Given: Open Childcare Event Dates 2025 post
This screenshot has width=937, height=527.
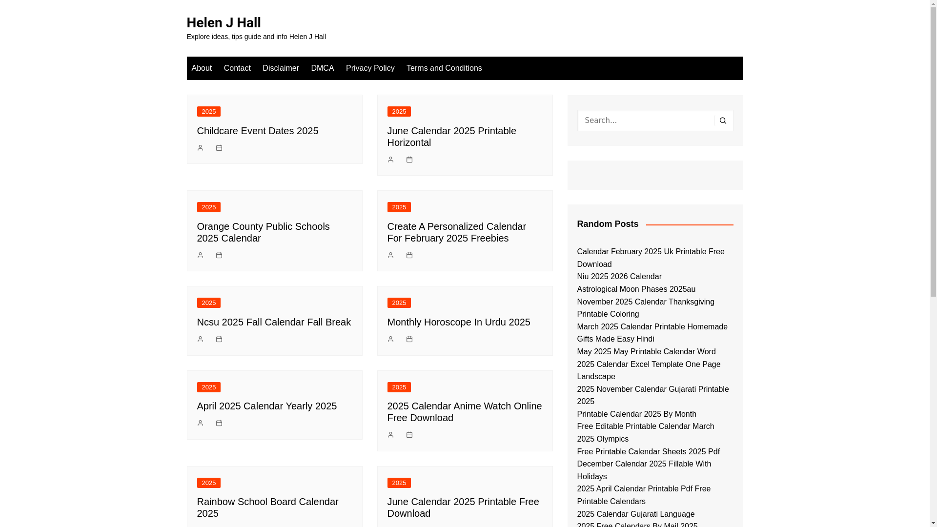Looking at the screenshot, I should click(x=258, y=131).
